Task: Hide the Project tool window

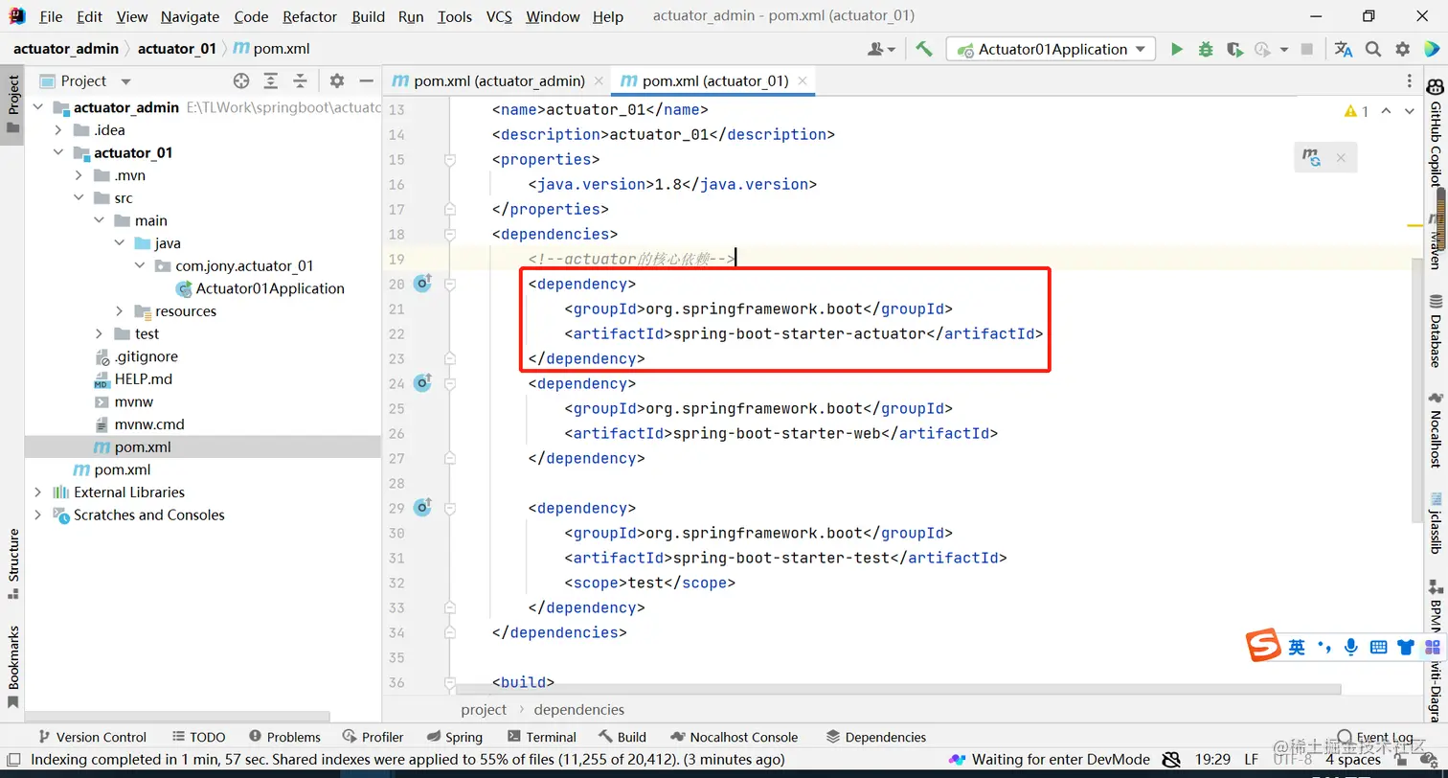Action: 366,81
